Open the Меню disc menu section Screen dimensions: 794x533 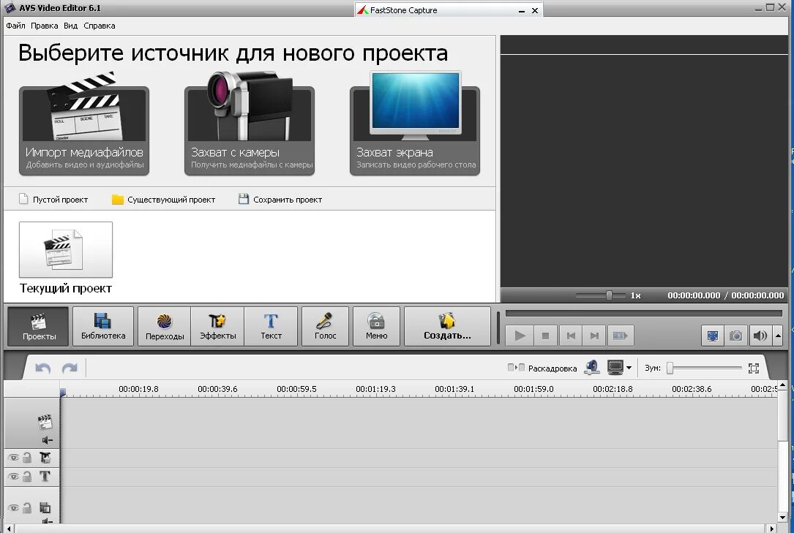point(376,327)
